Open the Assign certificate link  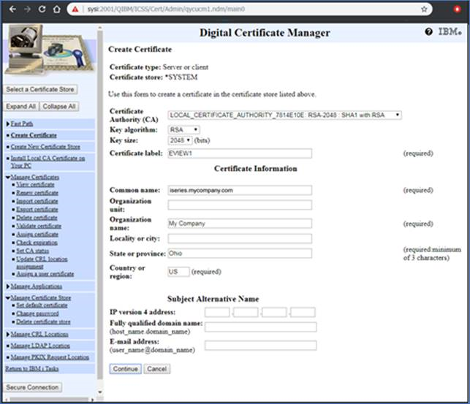pyautogui.click(x=37, y=235)
